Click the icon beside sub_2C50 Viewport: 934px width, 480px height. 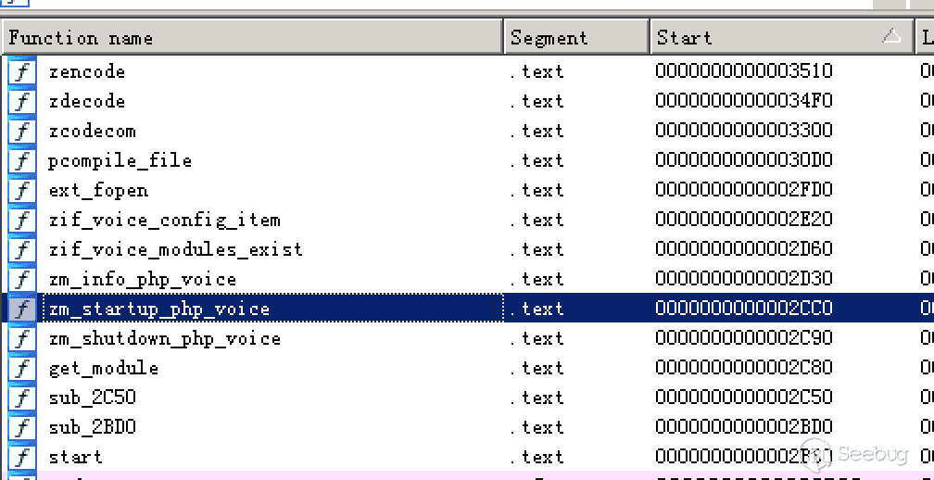(22, 398)
